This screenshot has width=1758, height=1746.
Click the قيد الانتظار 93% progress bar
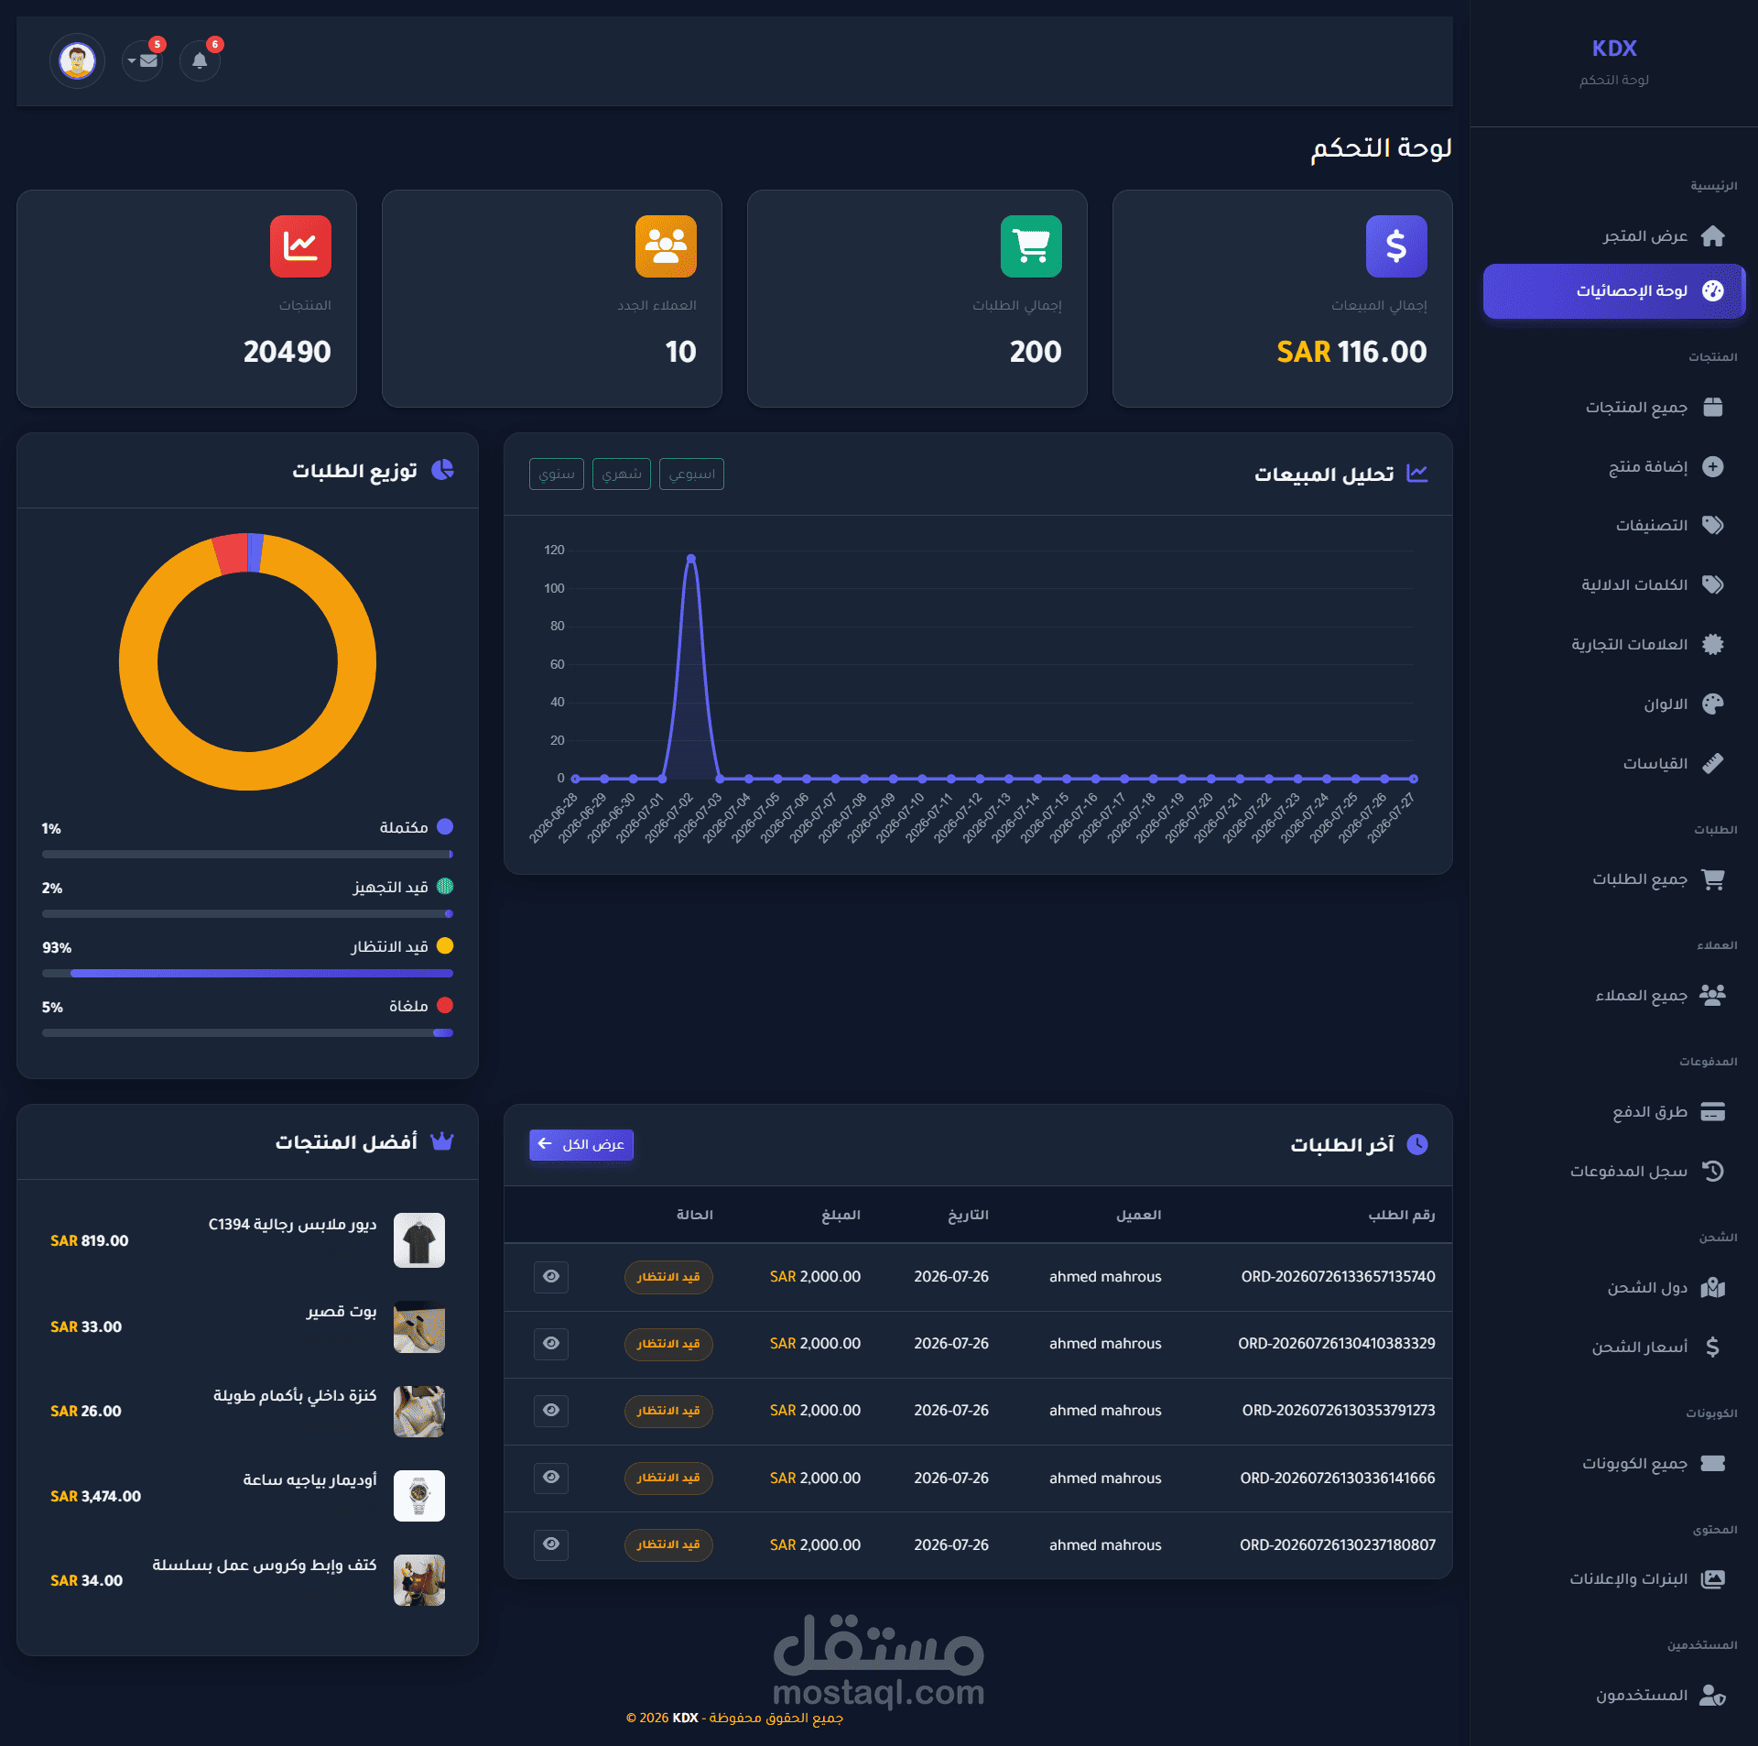click(x=247, y=973)
